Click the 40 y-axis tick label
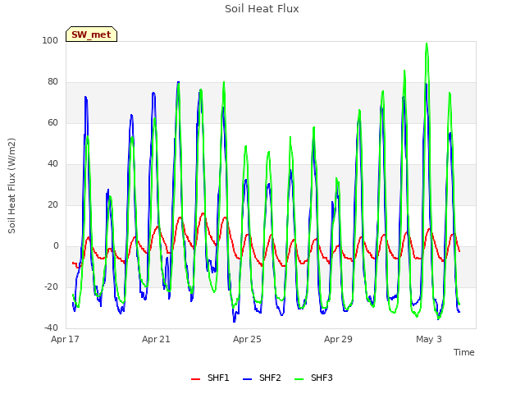 click(52, 164)
